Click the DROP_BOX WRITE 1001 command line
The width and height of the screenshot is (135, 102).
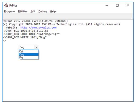coord(25,37)
